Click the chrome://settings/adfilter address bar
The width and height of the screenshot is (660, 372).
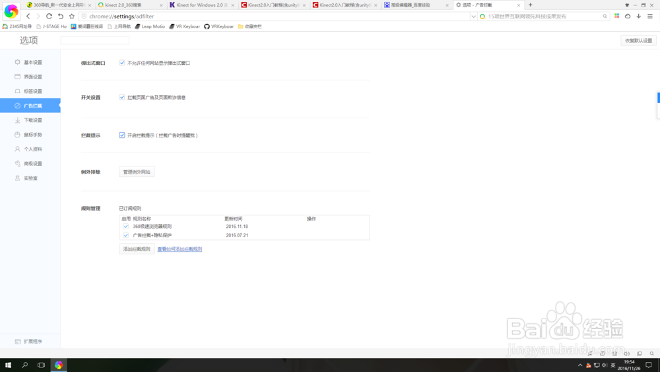(276, 17)
